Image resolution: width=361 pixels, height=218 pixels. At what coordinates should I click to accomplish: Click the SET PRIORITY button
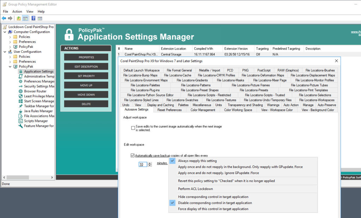click(x=86, y=76)
